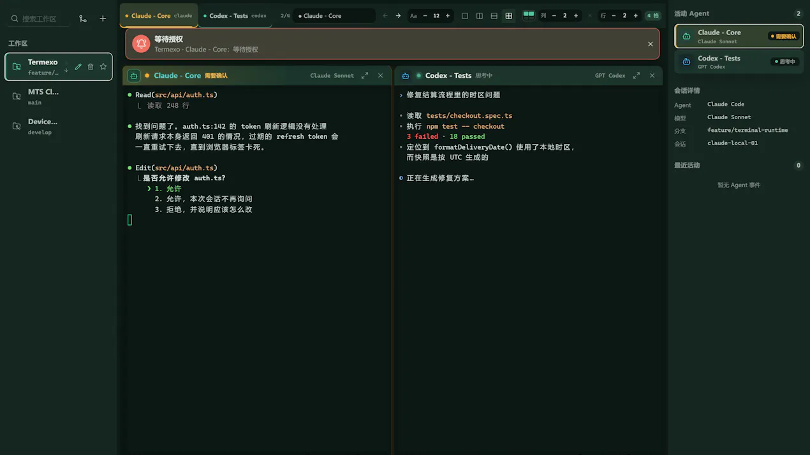Go to previous session with left arrow

click(x=385, y=15)
